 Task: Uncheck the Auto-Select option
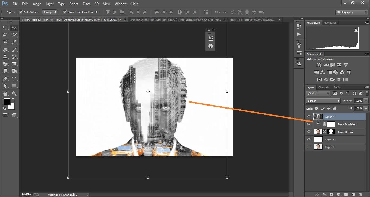point(21,12)
